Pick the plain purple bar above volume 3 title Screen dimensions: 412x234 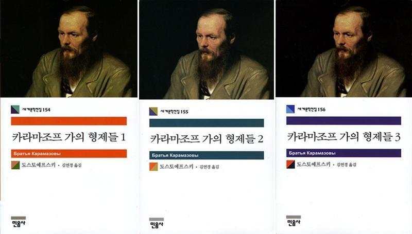(344, 121)
